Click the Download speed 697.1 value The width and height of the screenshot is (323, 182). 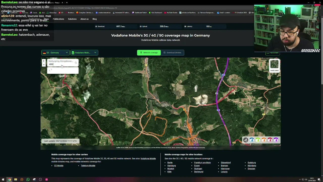(x=121, y=26)
